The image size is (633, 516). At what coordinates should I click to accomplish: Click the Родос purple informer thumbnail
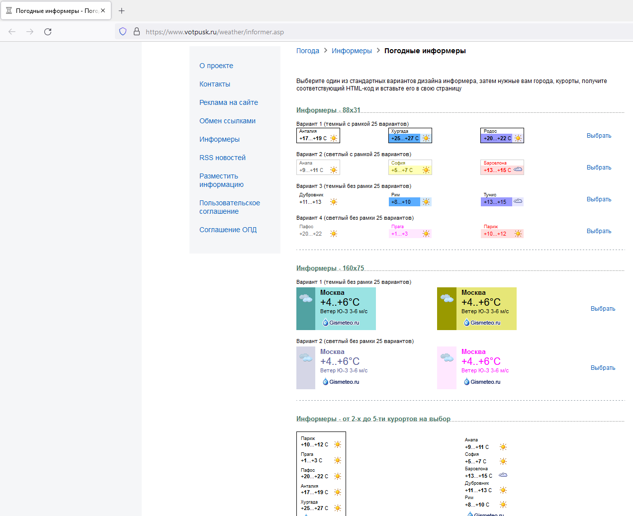(x=502, y=136)
